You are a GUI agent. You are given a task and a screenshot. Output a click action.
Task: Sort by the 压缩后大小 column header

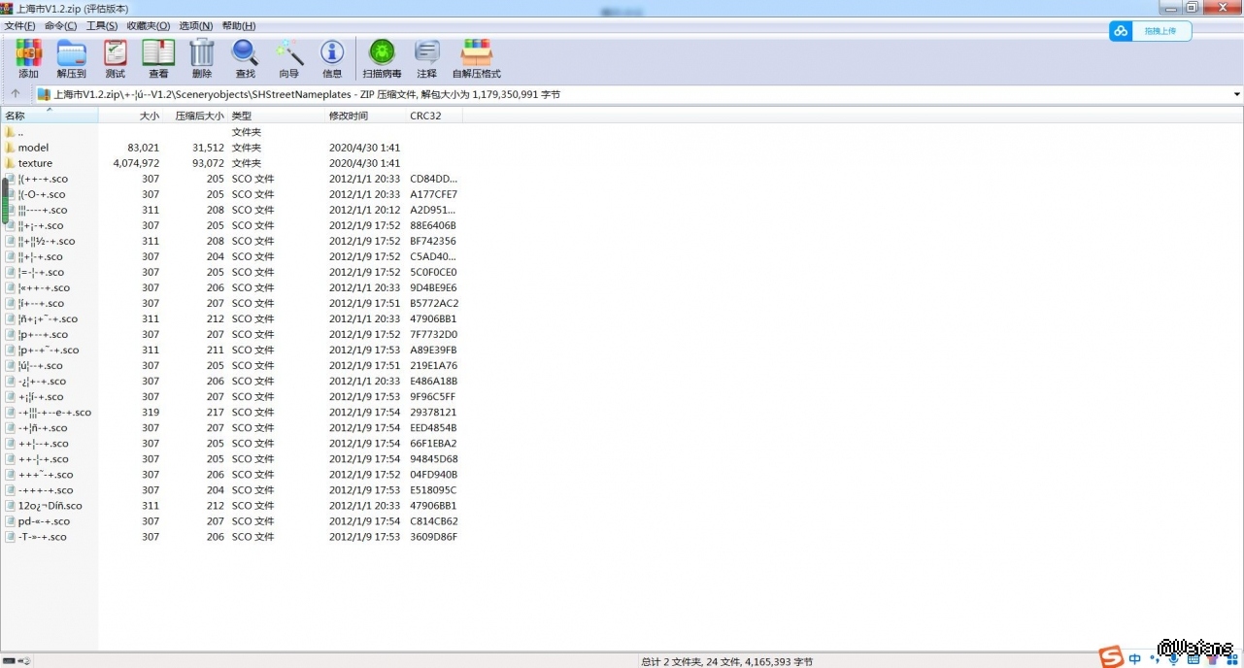(x=195, y=116)
